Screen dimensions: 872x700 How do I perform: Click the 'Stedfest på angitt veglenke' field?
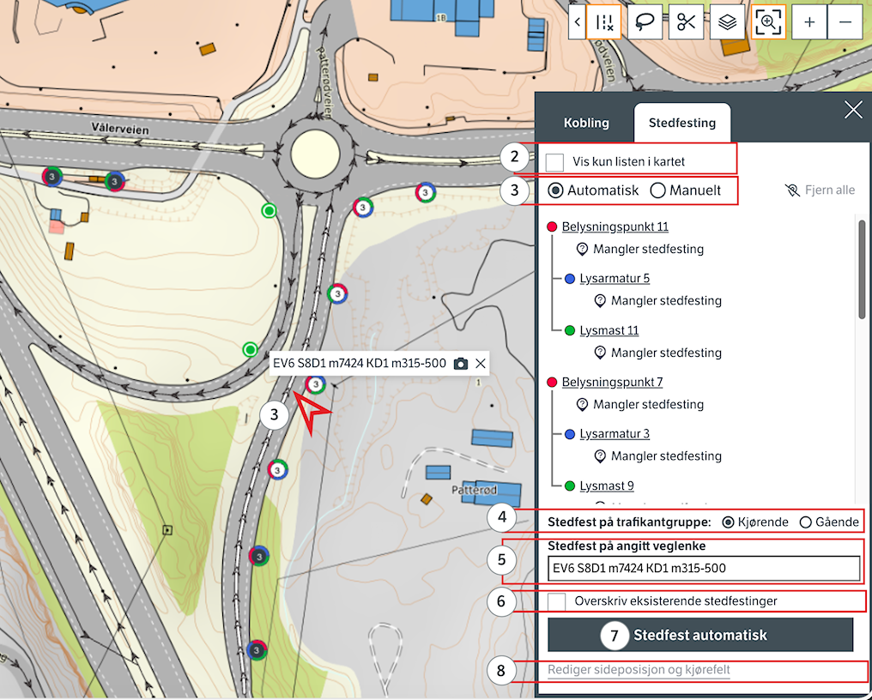coord(703,568)
